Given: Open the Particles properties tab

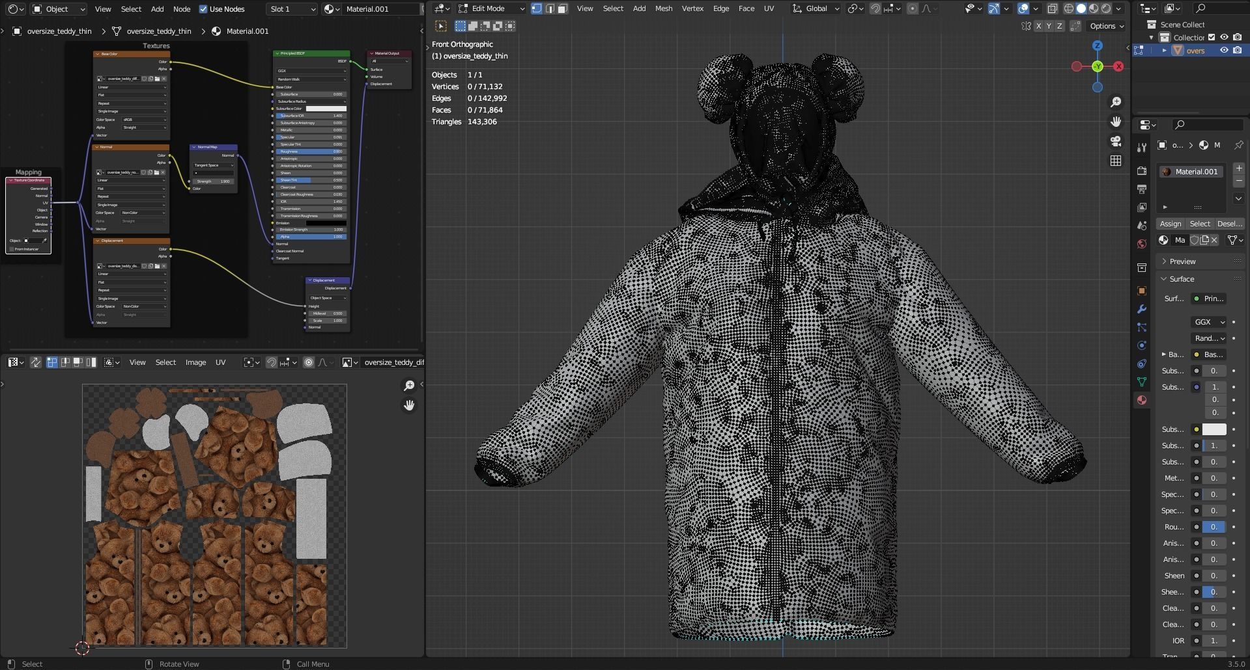Looking at the screenshot, I should [x=1141, y=327].
